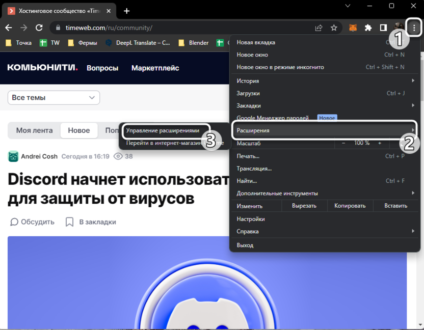Open a new tab with plus button
424x330 pixels.
126,11
